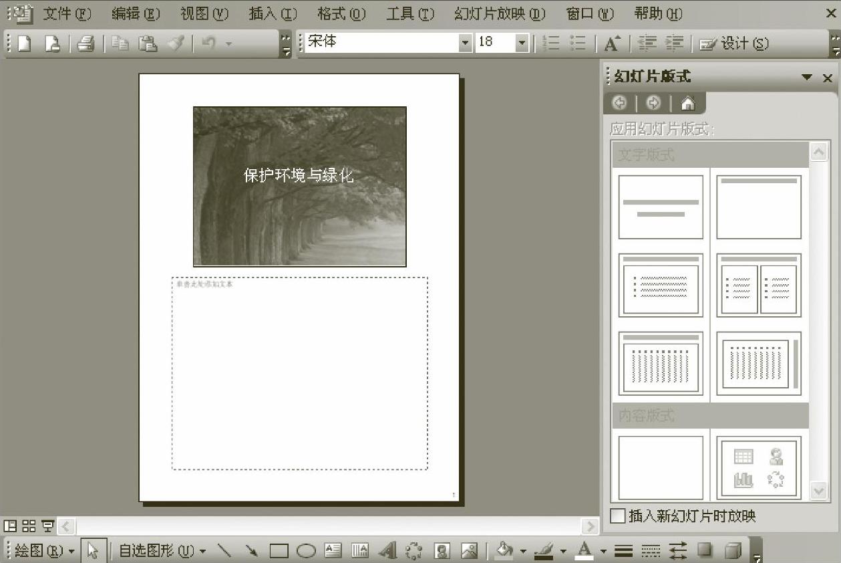
Task: Click the Copy icon in the toolbar
Action: [120, 43]
